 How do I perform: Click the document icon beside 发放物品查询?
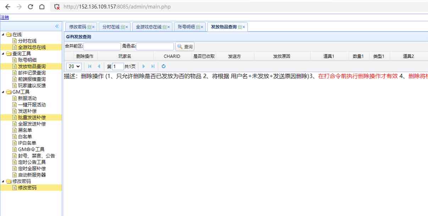[x=14, y=66]
